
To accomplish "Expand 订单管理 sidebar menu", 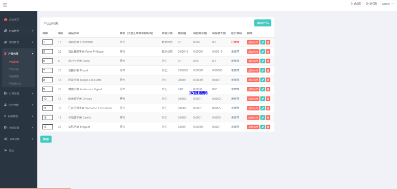I will point(19,93).
